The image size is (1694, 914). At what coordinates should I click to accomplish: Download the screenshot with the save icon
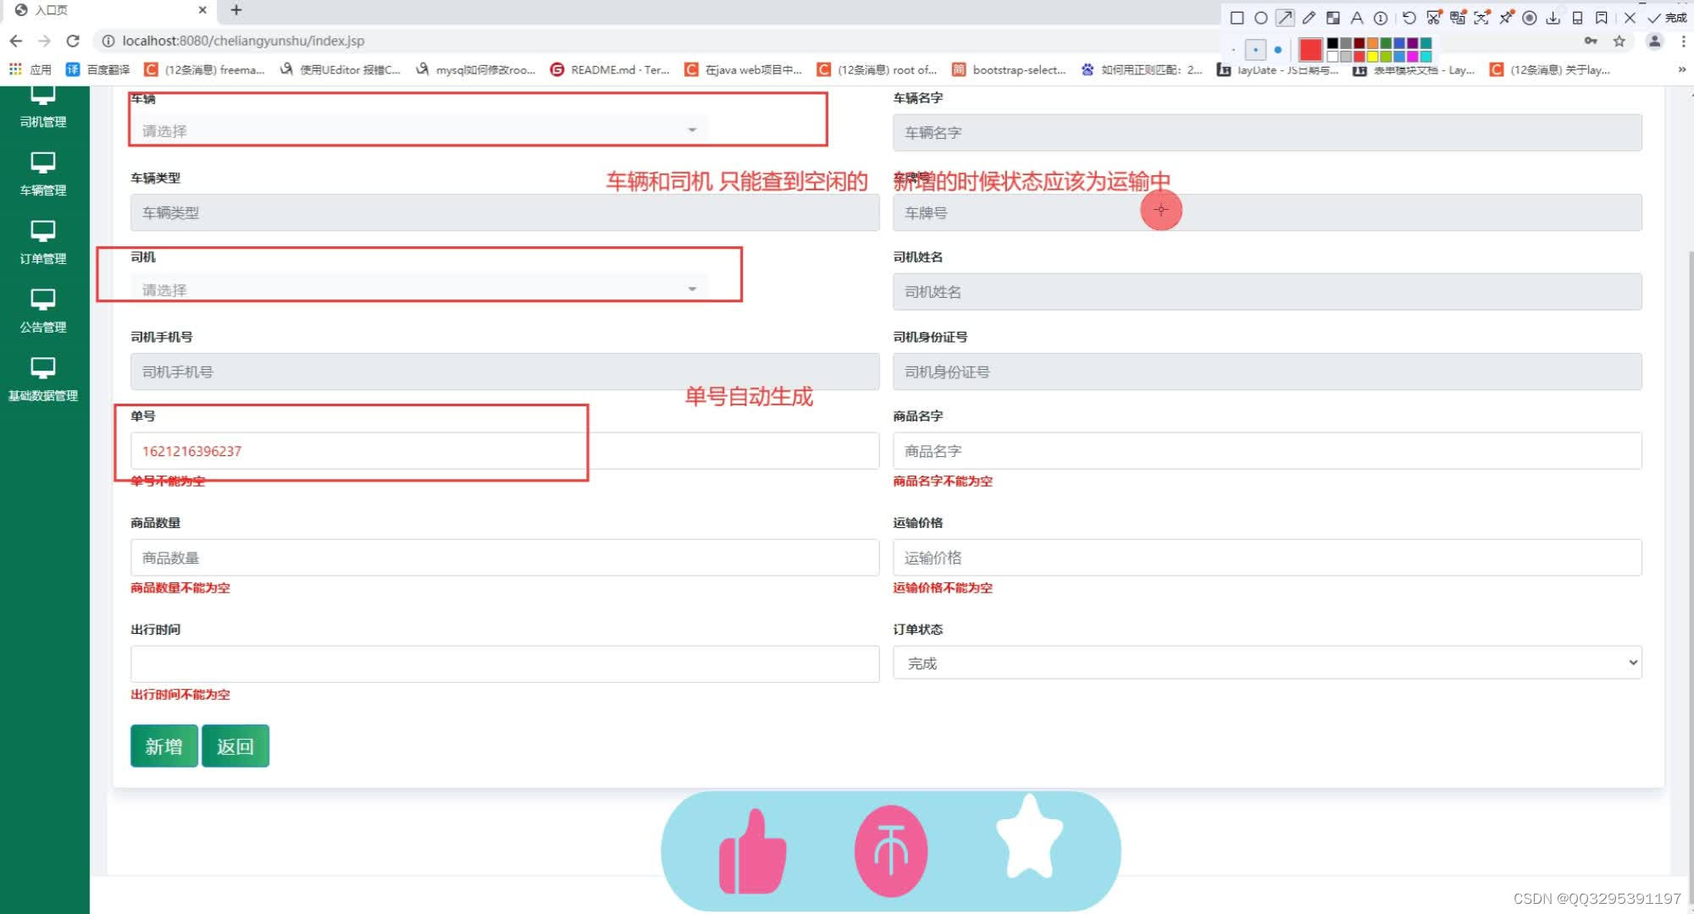[x=1553, y=18]
